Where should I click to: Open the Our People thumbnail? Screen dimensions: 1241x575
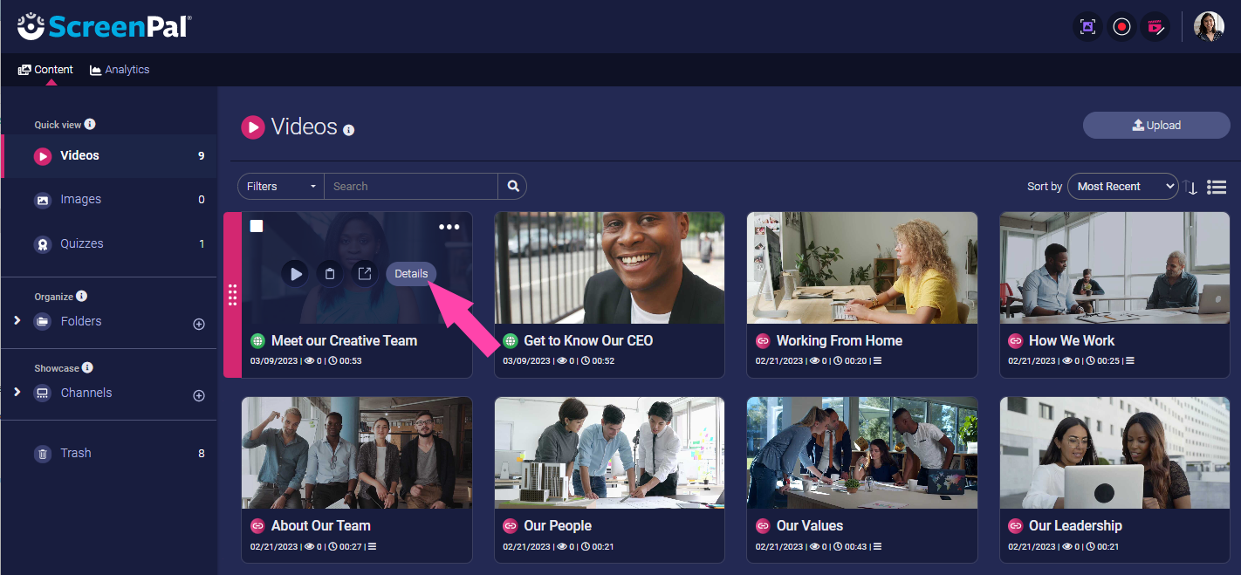click(609, 453)
